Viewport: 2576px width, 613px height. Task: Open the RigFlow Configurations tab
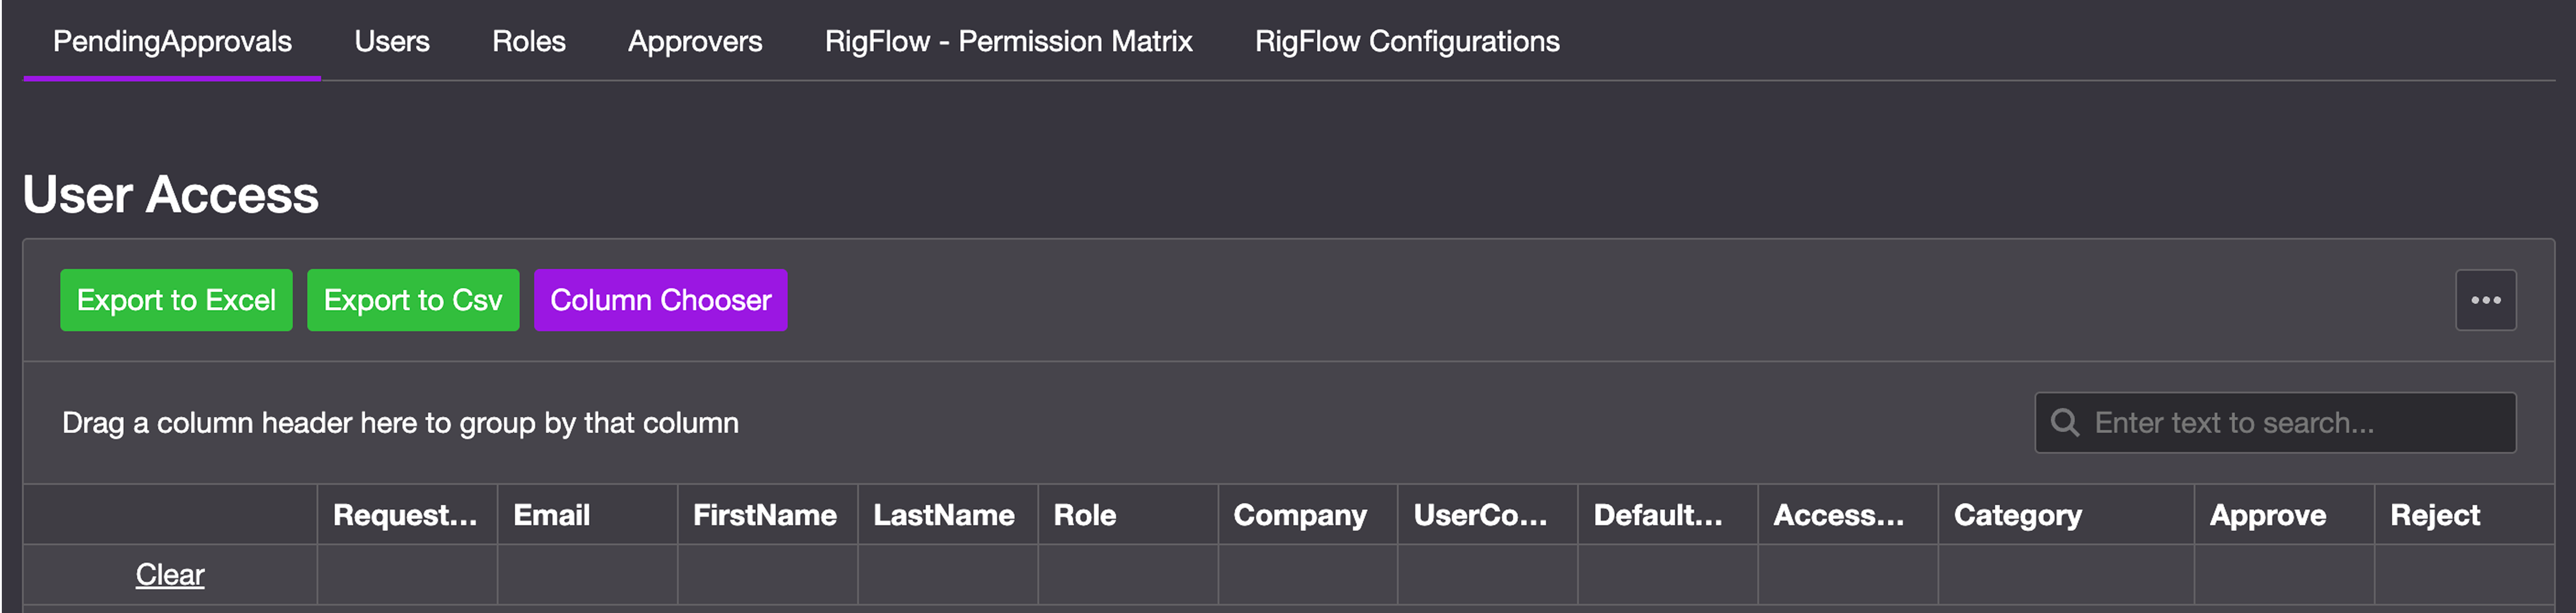coord(1407,41)
